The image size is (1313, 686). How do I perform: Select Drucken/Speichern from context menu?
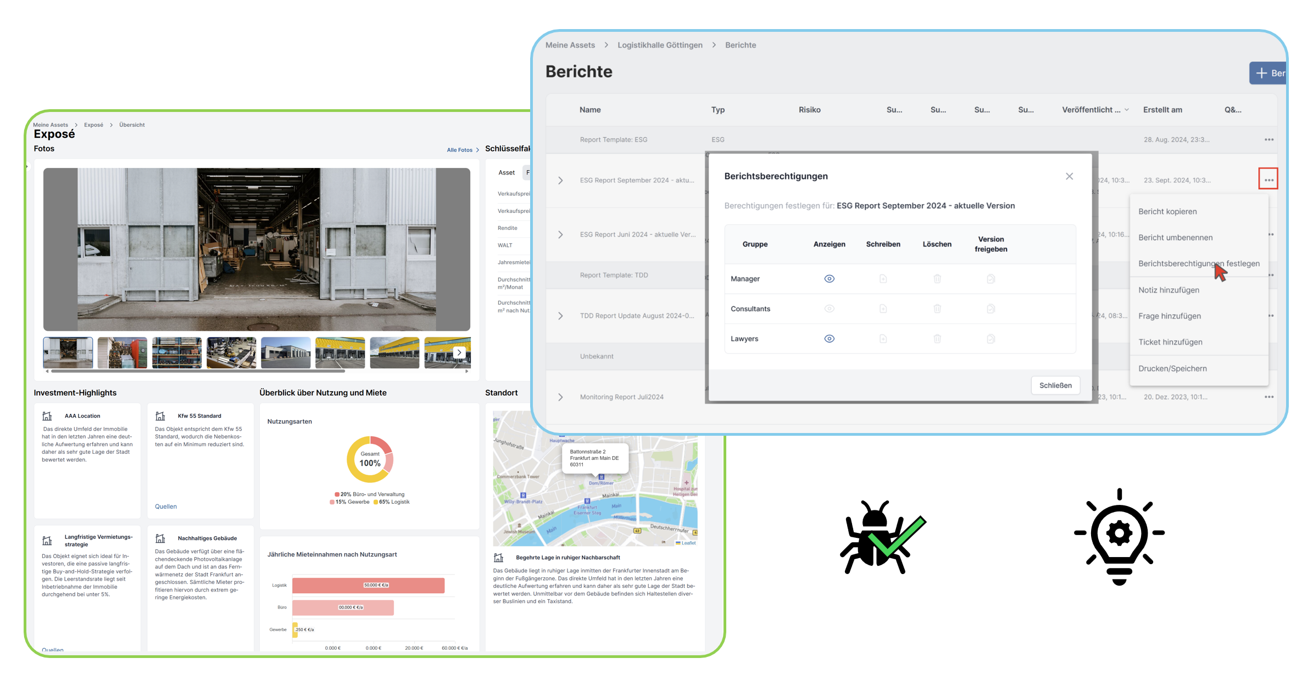pyautogui.click(x=1172, y=368)
